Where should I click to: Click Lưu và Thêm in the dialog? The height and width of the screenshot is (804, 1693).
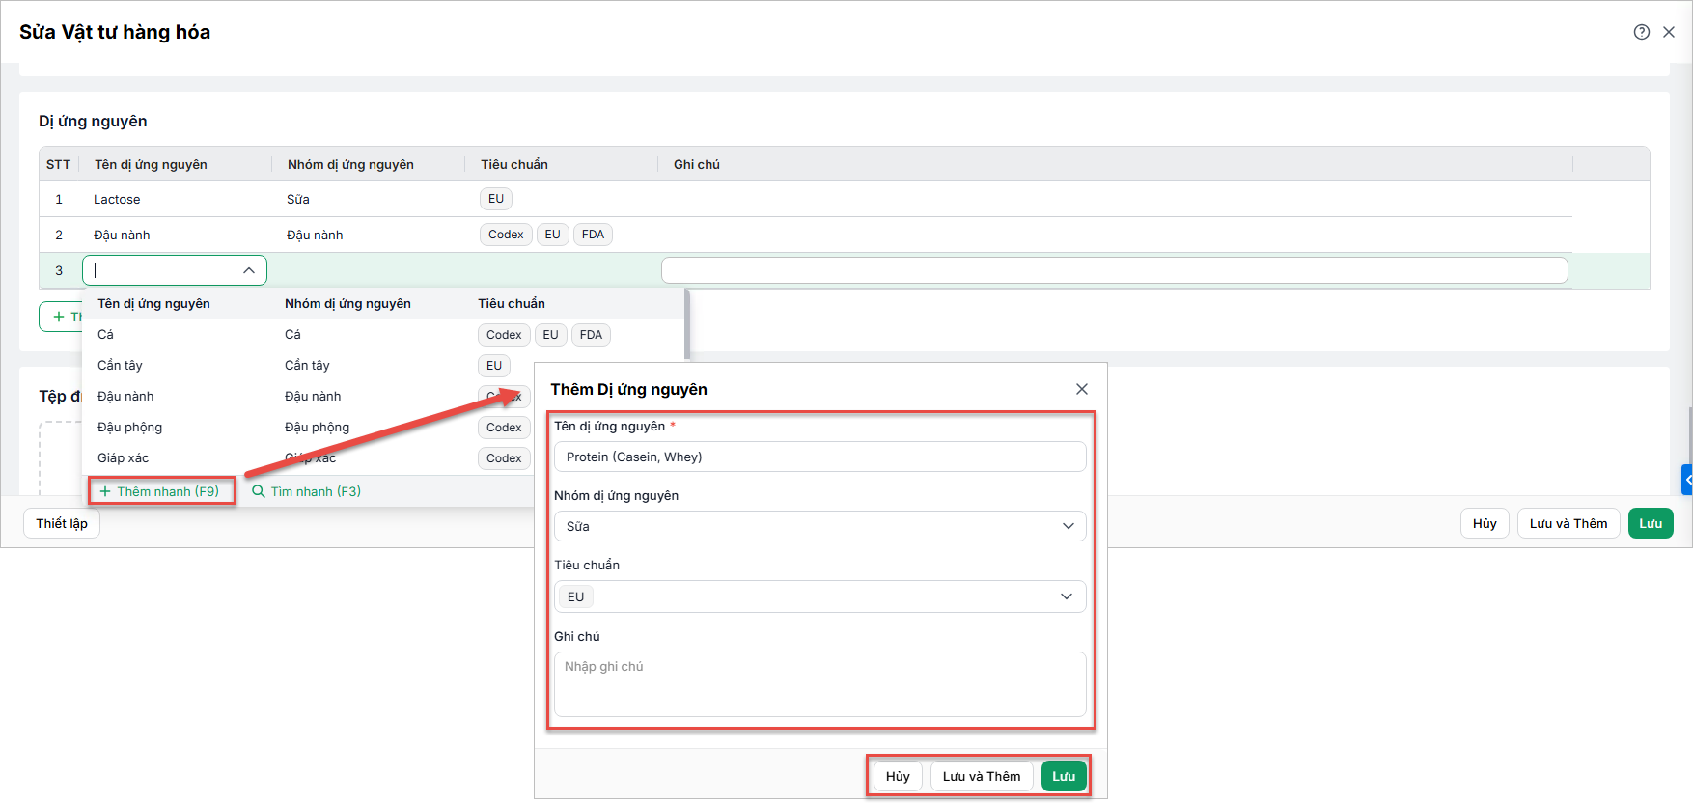coord(982,776)
